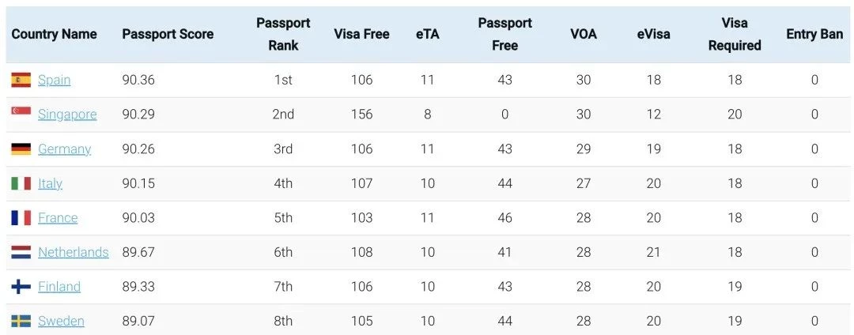Click the Entry Ban column header
This screenshot has width=854, height=335.
[x=814, y=34]
